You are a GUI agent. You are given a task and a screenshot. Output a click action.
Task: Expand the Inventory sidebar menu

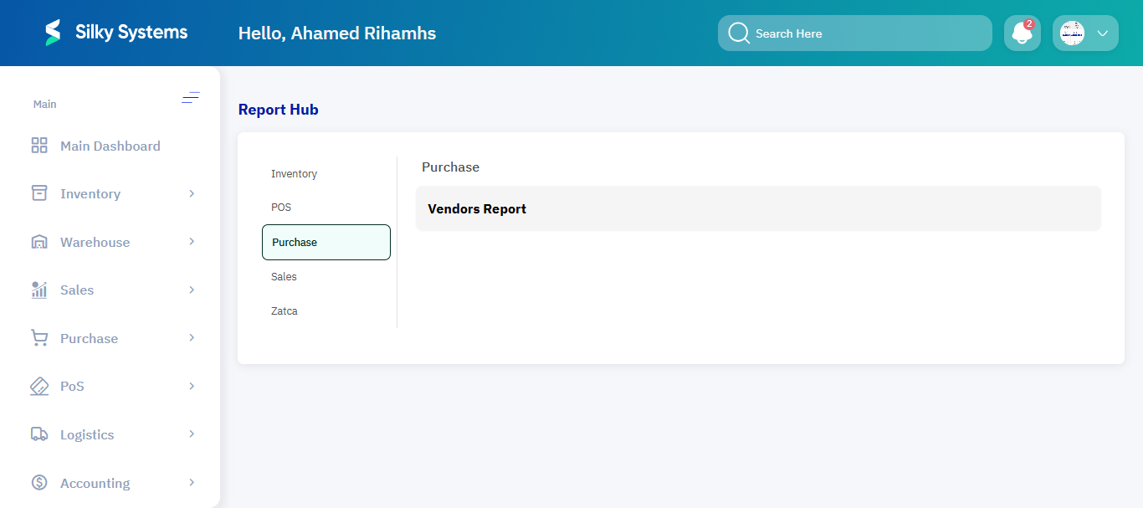pyautogui.click(x=192, y=193)
